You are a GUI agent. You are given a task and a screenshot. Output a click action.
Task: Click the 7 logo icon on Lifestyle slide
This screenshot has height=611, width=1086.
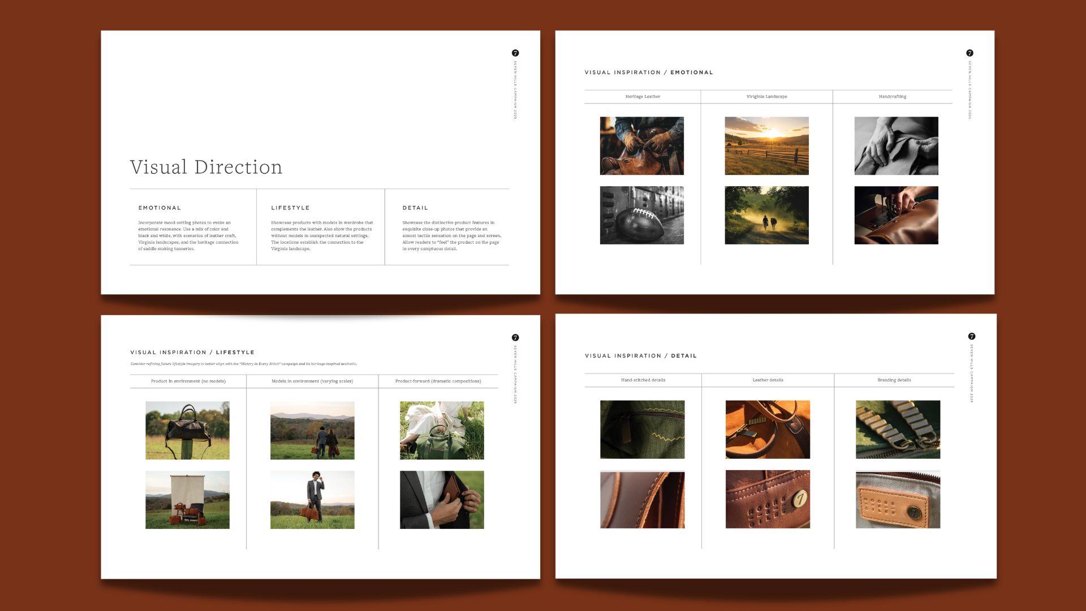515,338
